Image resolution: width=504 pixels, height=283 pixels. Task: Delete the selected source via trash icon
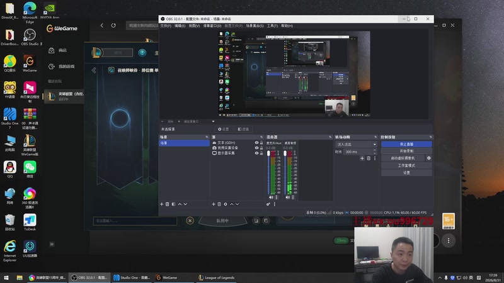tap(219, 204)
